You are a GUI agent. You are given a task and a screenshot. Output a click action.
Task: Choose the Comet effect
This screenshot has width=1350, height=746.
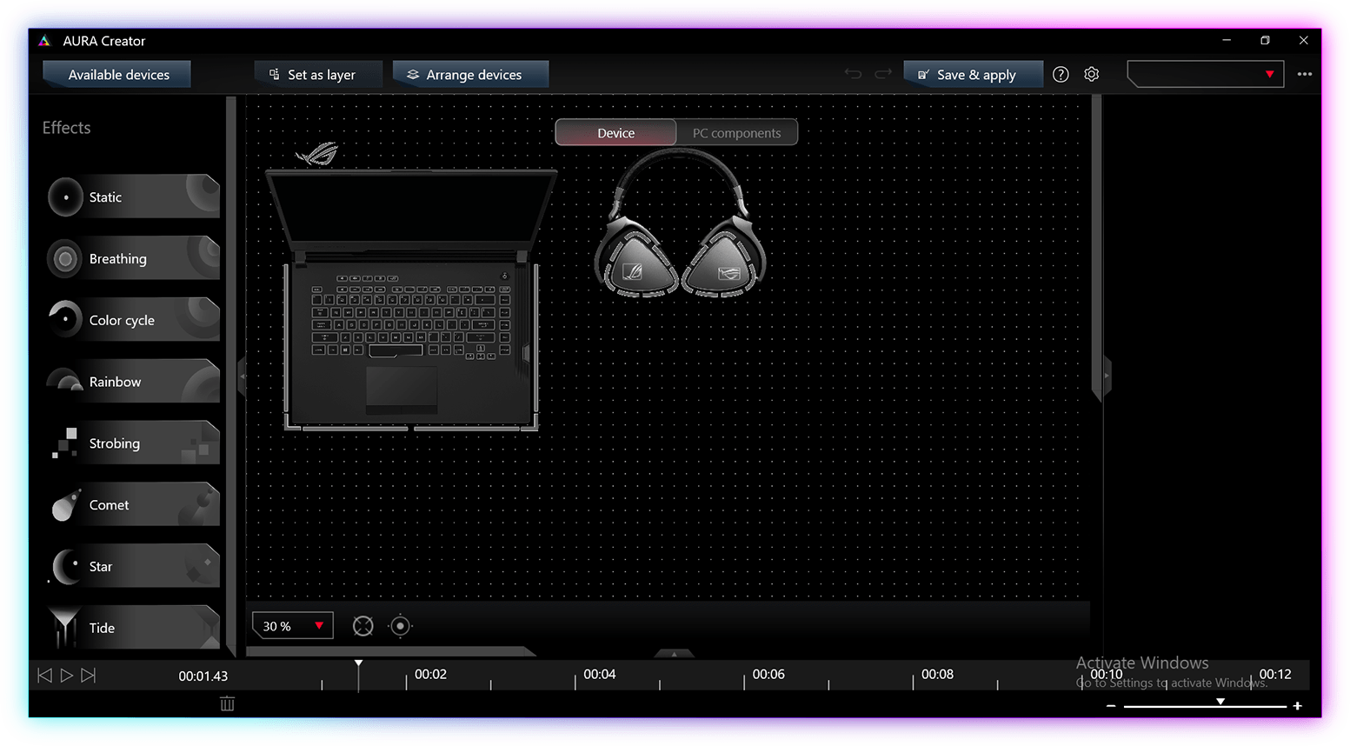[x=133, y=505]
